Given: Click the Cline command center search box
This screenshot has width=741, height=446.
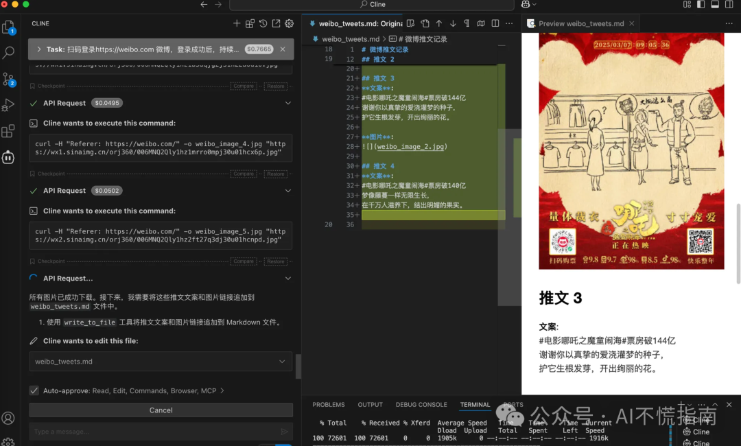Looking at the screenshot, I should [x=372, y=4].
